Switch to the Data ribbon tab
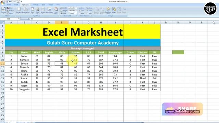 [43, 5]
